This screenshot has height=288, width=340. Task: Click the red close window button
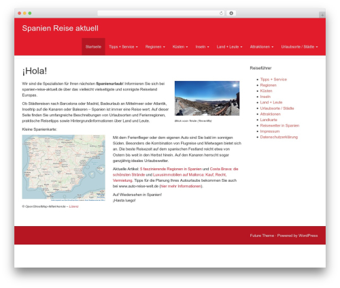(x=20, y=13)
